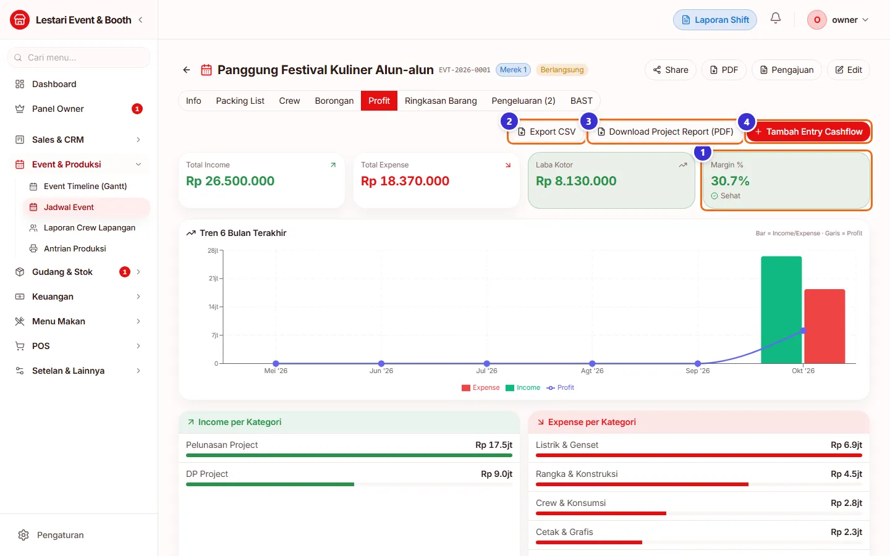Screen dimensions: 890x556
Task: Expand the POS menu
Action: [x=78, y=346]
